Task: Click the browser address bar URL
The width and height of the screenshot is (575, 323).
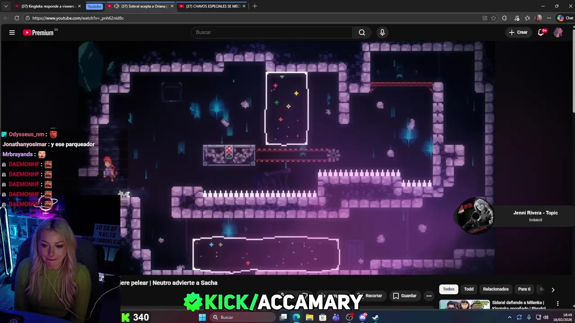Action: (78, 18)
